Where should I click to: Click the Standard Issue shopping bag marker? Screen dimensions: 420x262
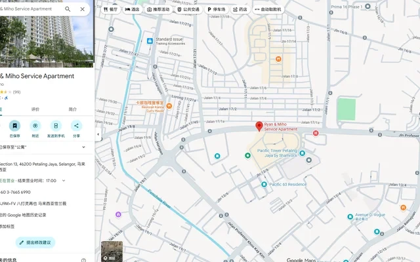[x=150, y=41]
